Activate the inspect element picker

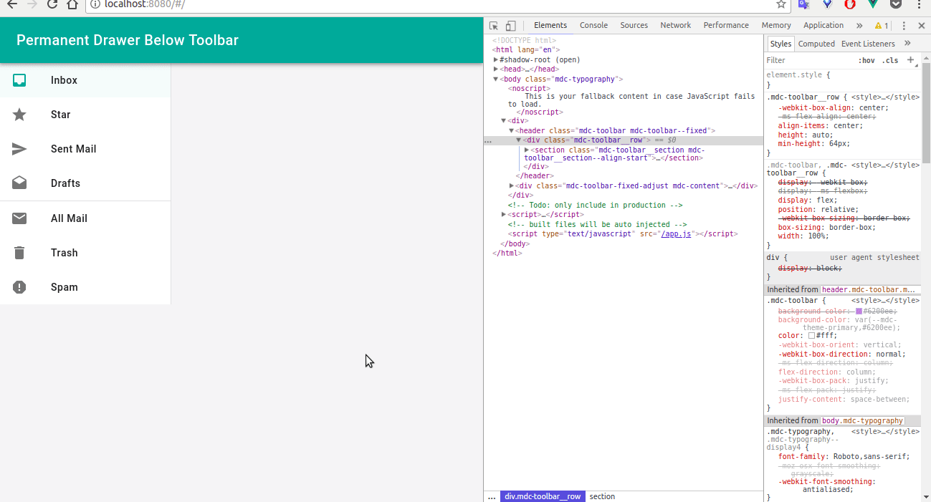coord(494,26)
